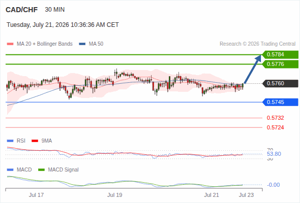Click the blue RSI legend swatch

click(10, 141)
